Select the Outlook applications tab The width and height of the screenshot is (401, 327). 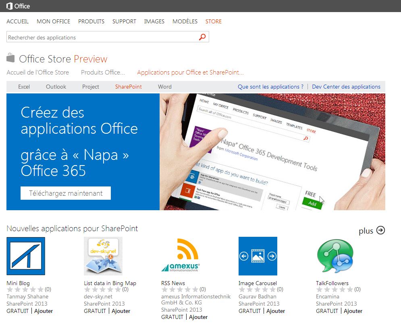56,87
